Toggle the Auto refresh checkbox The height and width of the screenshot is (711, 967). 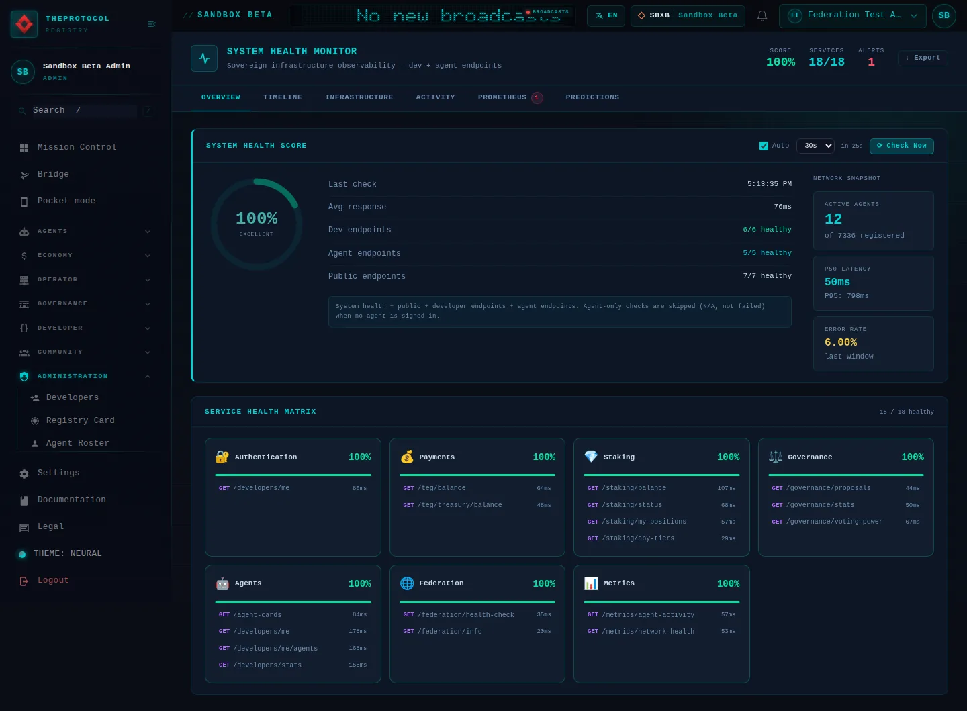[x=764, y=146]
